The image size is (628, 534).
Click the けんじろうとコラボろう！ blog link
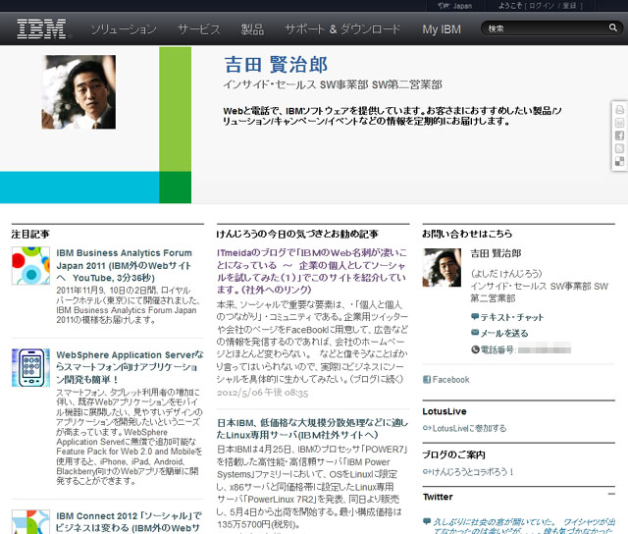tap(473, 472)
